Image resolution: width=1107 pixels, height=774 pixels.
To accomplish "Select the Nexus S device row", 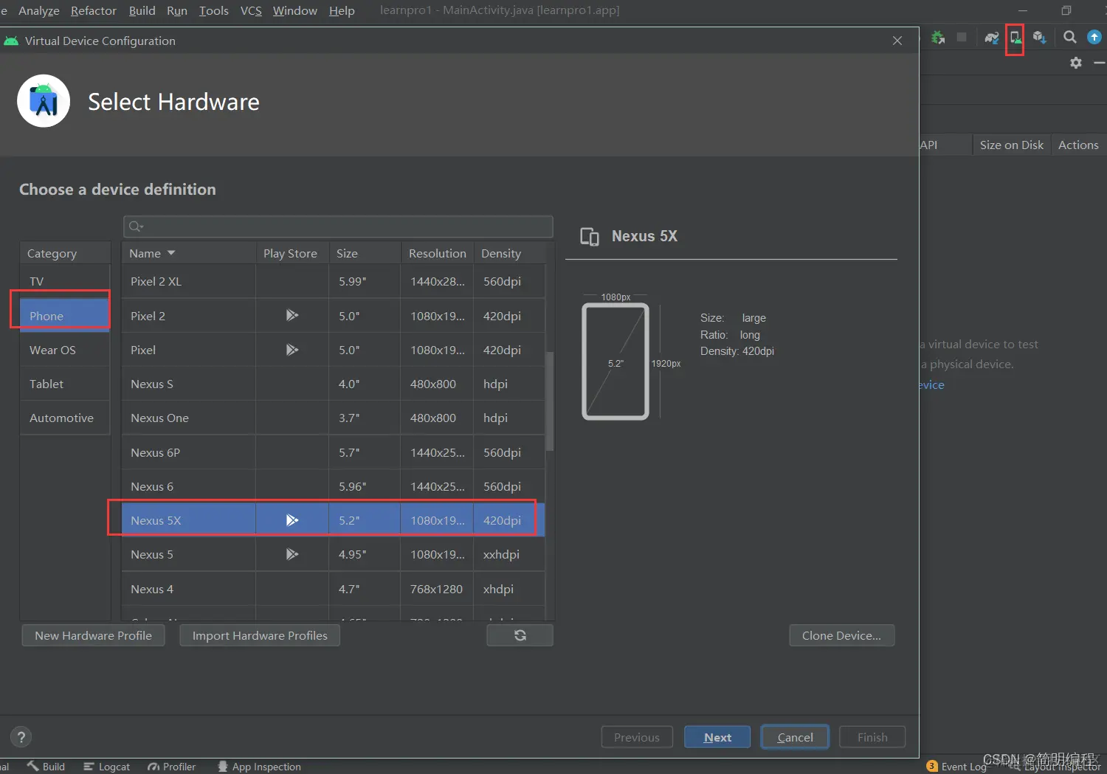I will click(x=334, y=384).
